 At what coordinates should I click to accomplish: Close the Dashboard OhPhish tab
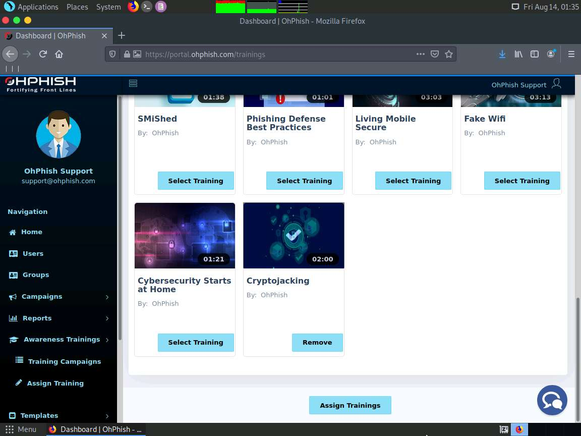point(104,36)
